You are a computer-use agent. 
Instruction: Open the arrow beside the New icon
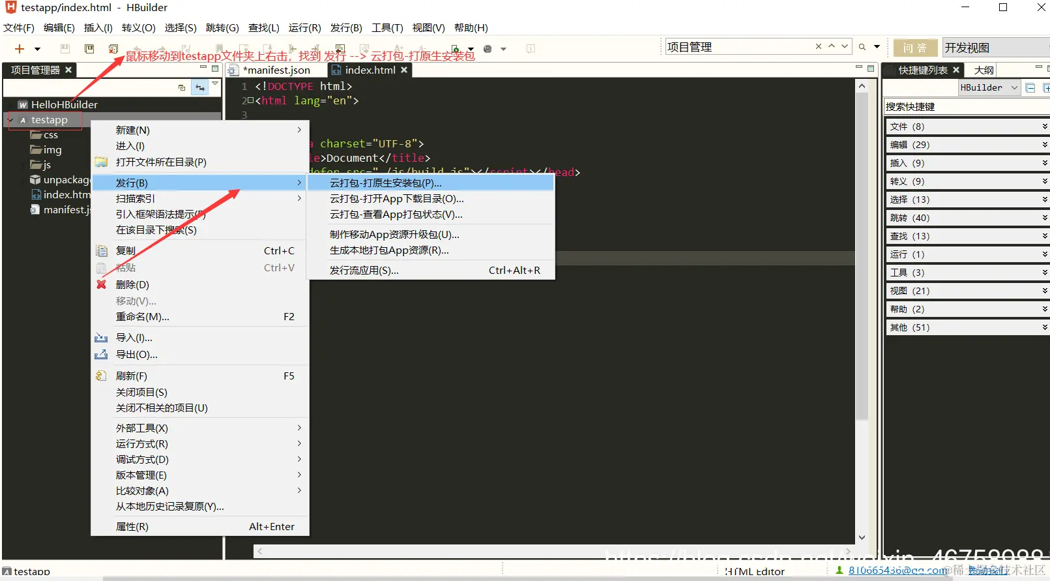[x=37, y=49]
